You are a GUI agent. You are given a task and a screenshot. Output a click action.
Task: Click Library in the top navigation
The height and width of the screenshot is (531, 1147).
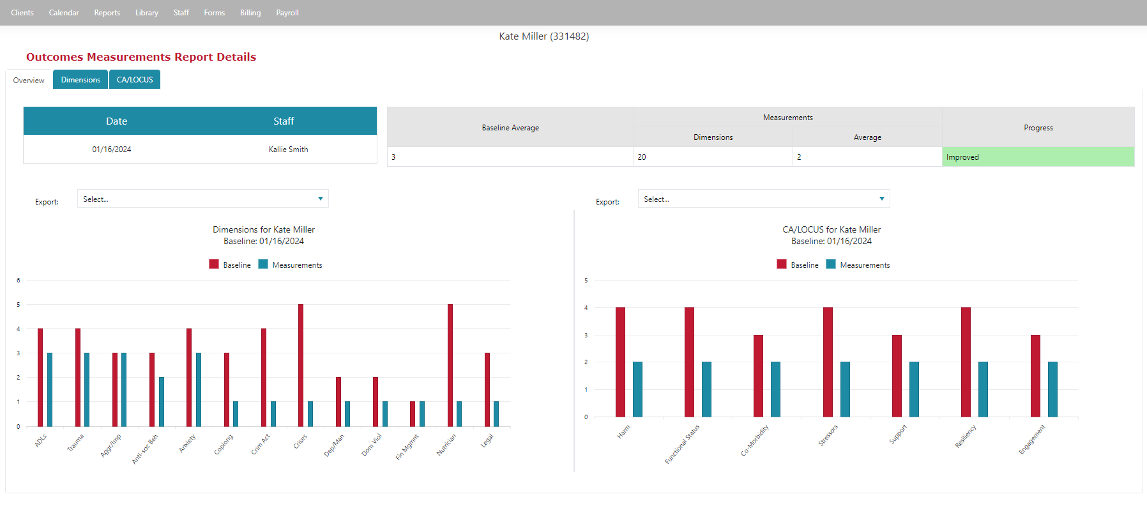[x=146, y=13]
